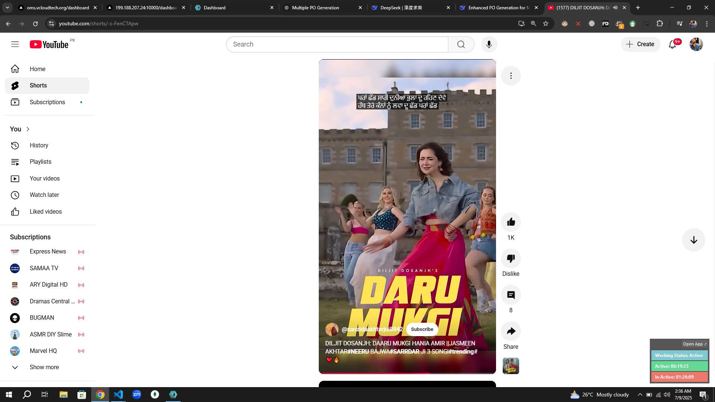This screenshot has height=402, width=715.
Task: Open the Marvel HQ channel
Action: 47,351
